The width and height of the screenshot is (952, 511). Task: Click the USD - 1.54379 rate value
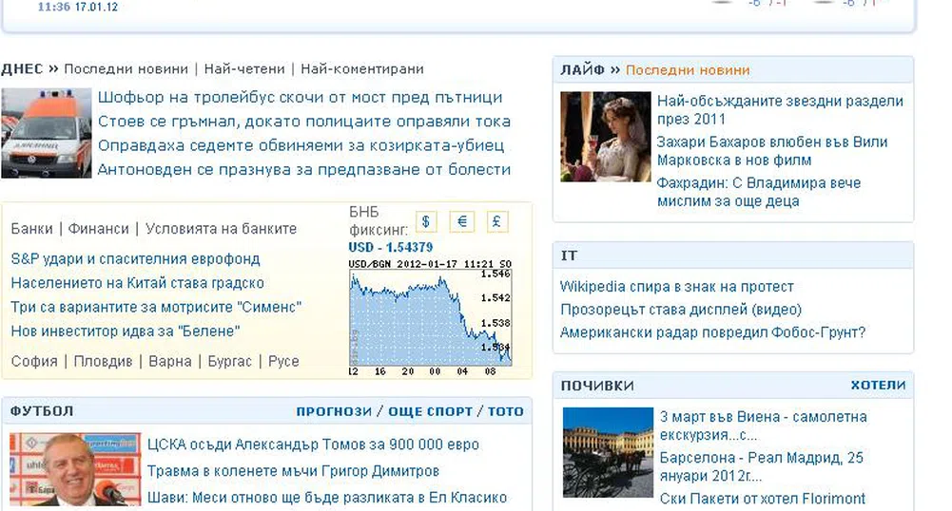[x=390, y=247]
